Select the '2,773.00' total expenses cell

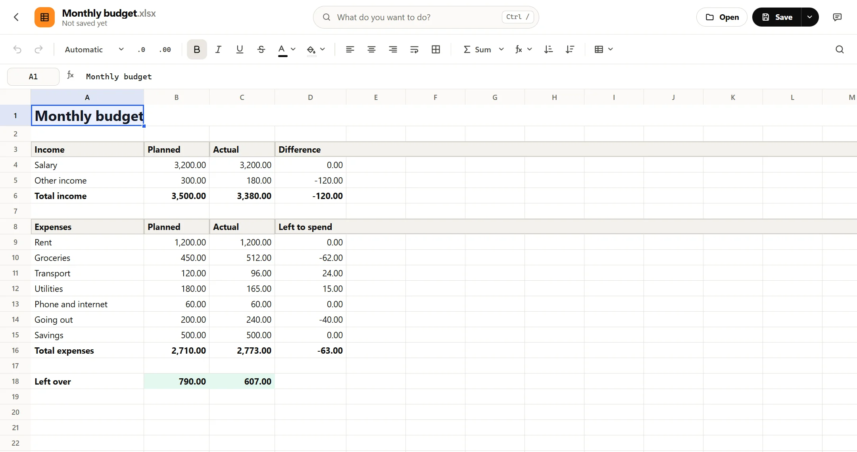pyautogui.click(x=242, y=350)
